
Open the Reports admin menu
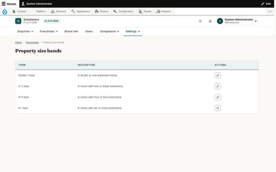164,11
